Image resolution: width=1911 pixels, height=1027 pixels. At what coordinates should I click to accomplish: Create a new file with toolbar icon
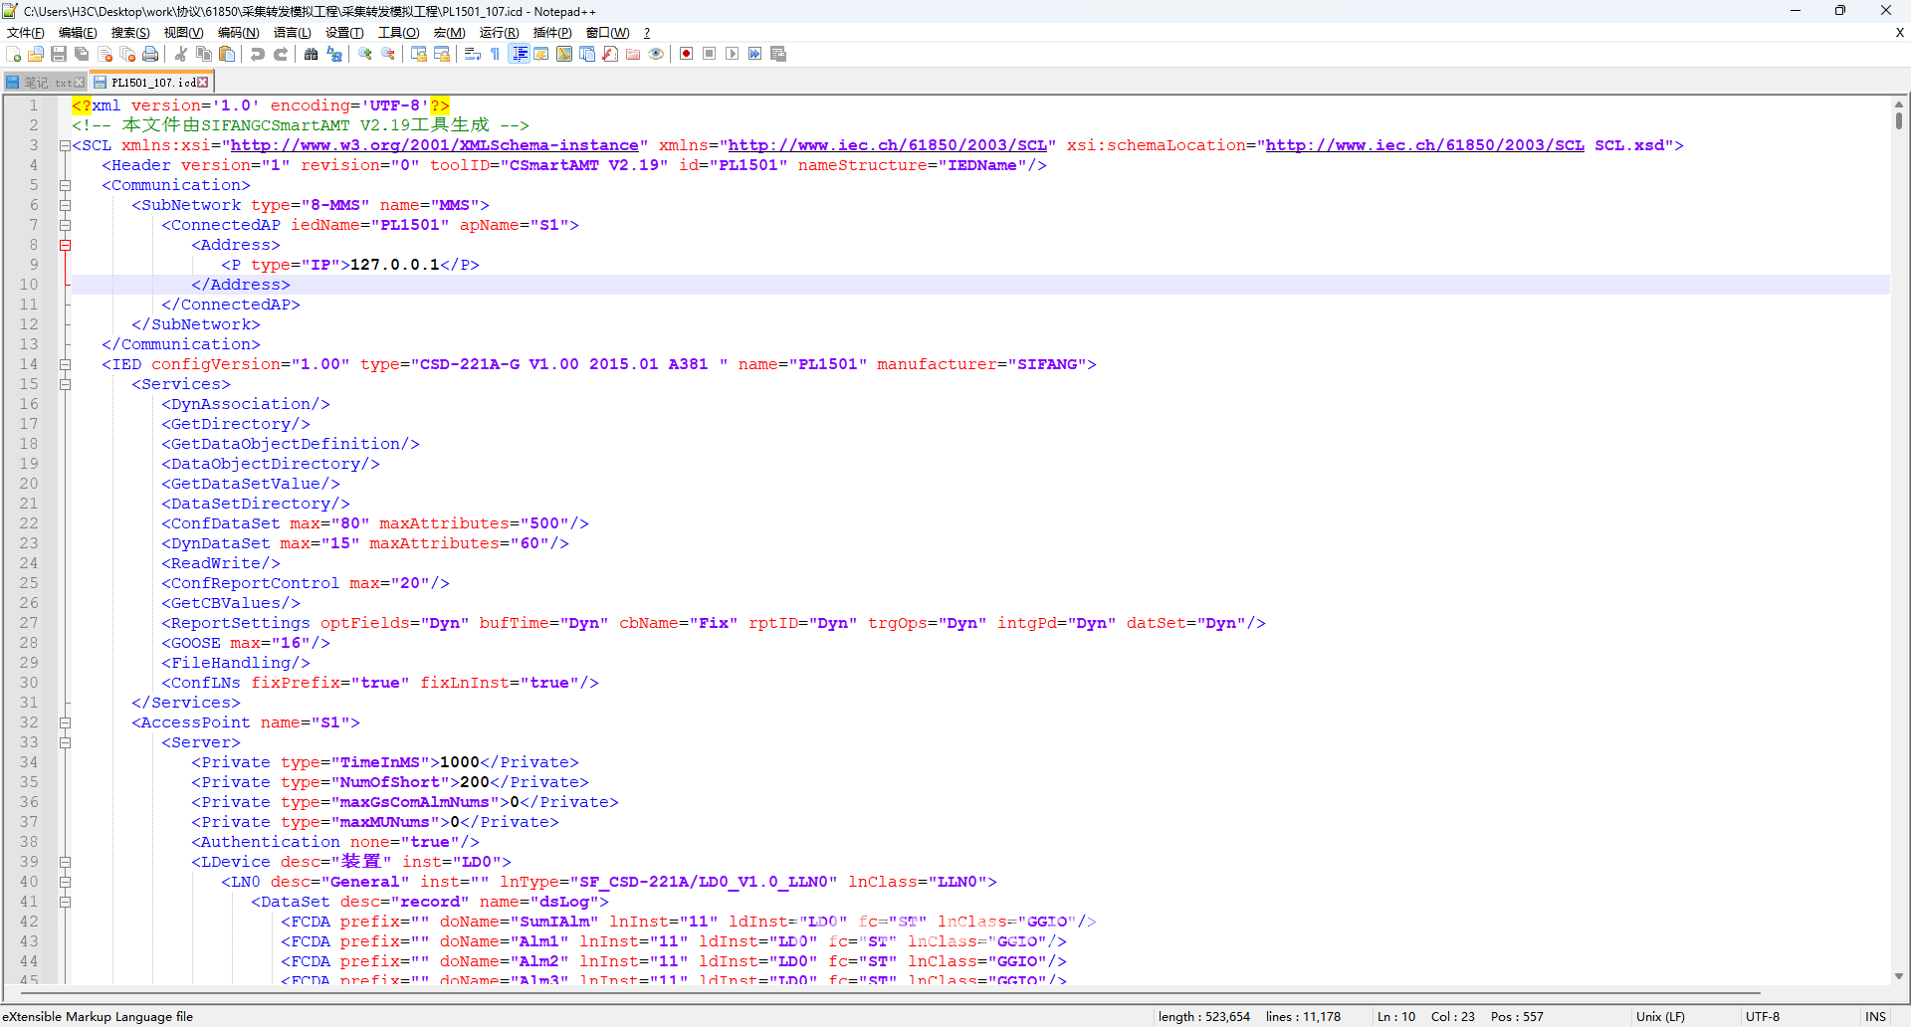pyautogui.click(x=13, y=54)
